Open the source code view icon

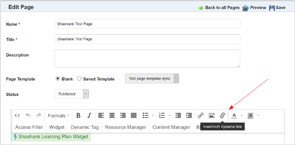[17, 115]
